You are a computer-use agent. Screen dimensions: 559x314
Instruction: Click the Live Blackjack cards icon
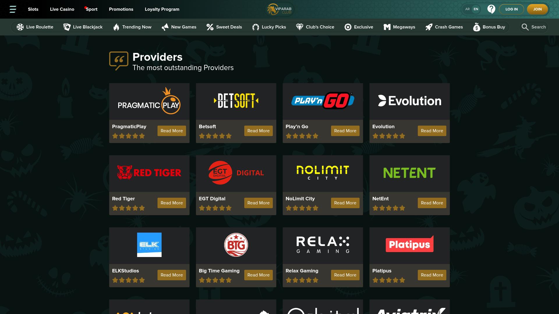coord(67,27)
